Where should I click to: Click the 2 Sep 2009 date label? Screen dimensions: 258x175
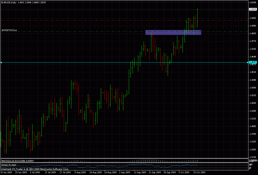[x=124, y=173]
